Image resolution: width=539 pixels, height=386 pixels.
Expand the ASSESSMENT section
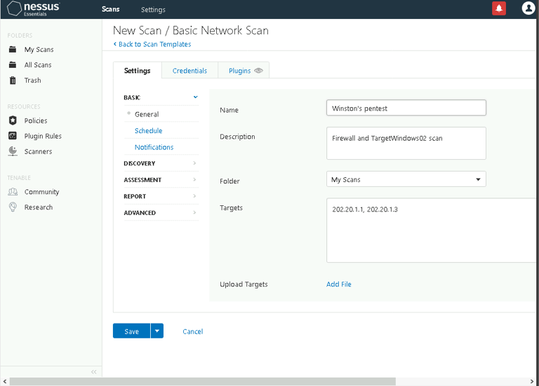[x=161, y=180]
